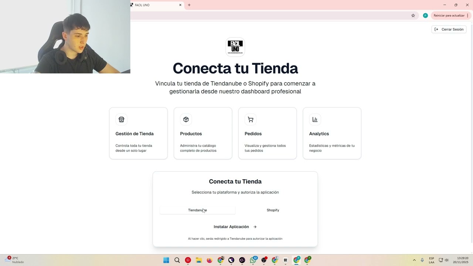This screenshot has width=473, height=266.
Task: Click the Gestión de Tienda card title
Action: tap(135, 134)
